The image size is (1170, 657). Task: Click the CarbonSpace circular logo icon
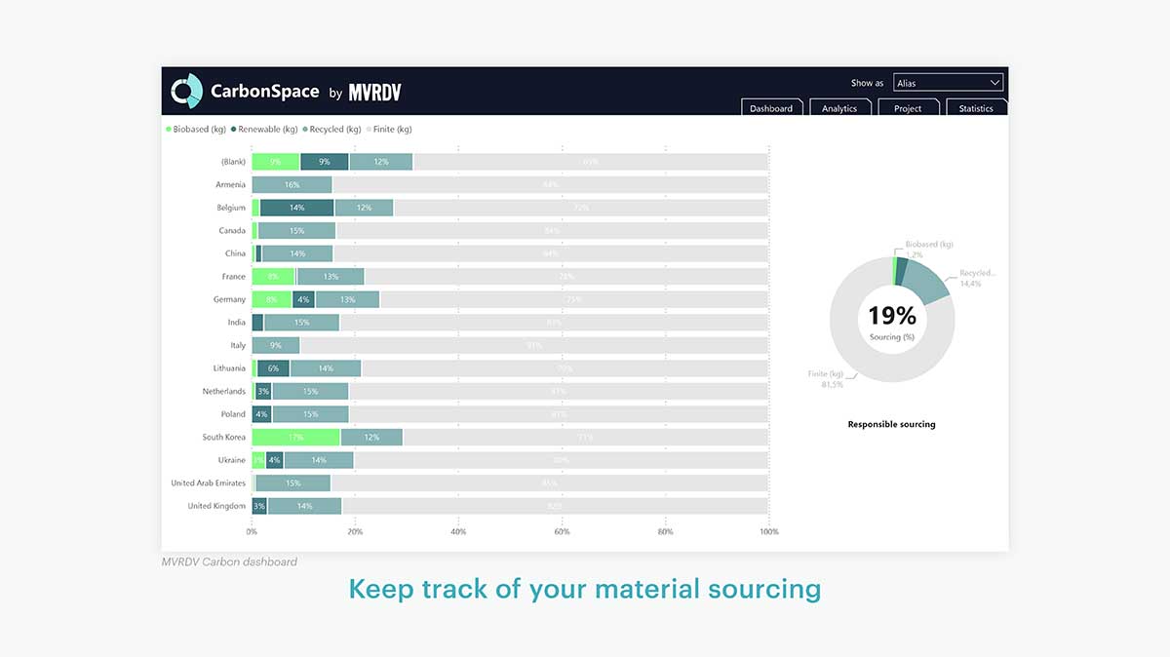(x=185, y=91)
